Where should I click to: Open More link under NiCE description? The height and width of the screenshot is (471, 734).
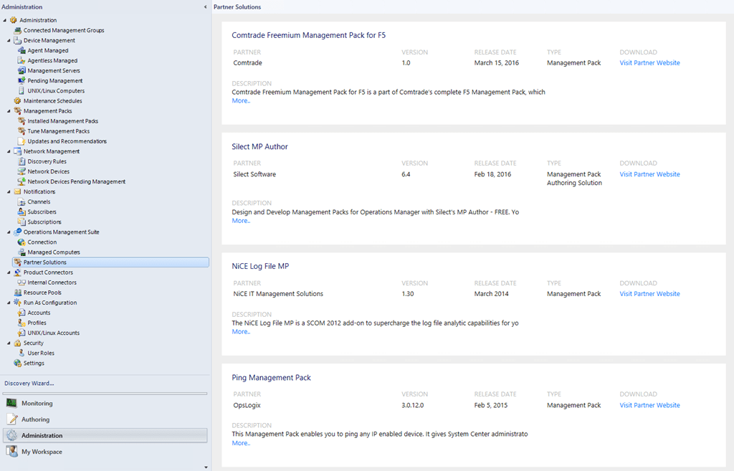point(241,331)
